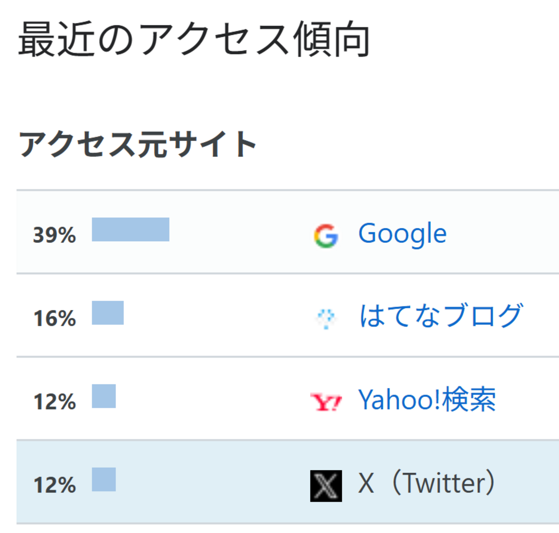This screenshot has height=533, width=559.
Task: Open the Yahoo!検索 link
Action: tap(427, 400)
